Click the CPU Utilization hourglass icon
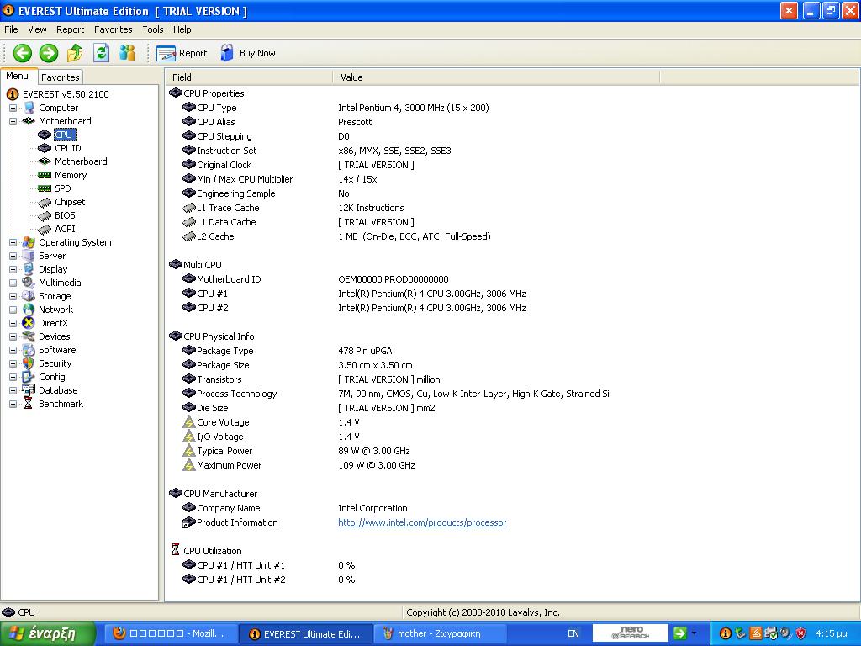Screen dimensions: 861x646 [x=175, y=550]
